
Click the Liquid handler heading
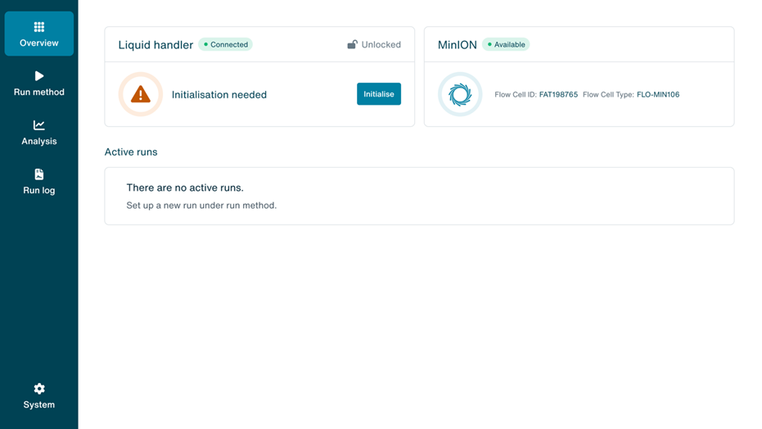coord(156,45)
